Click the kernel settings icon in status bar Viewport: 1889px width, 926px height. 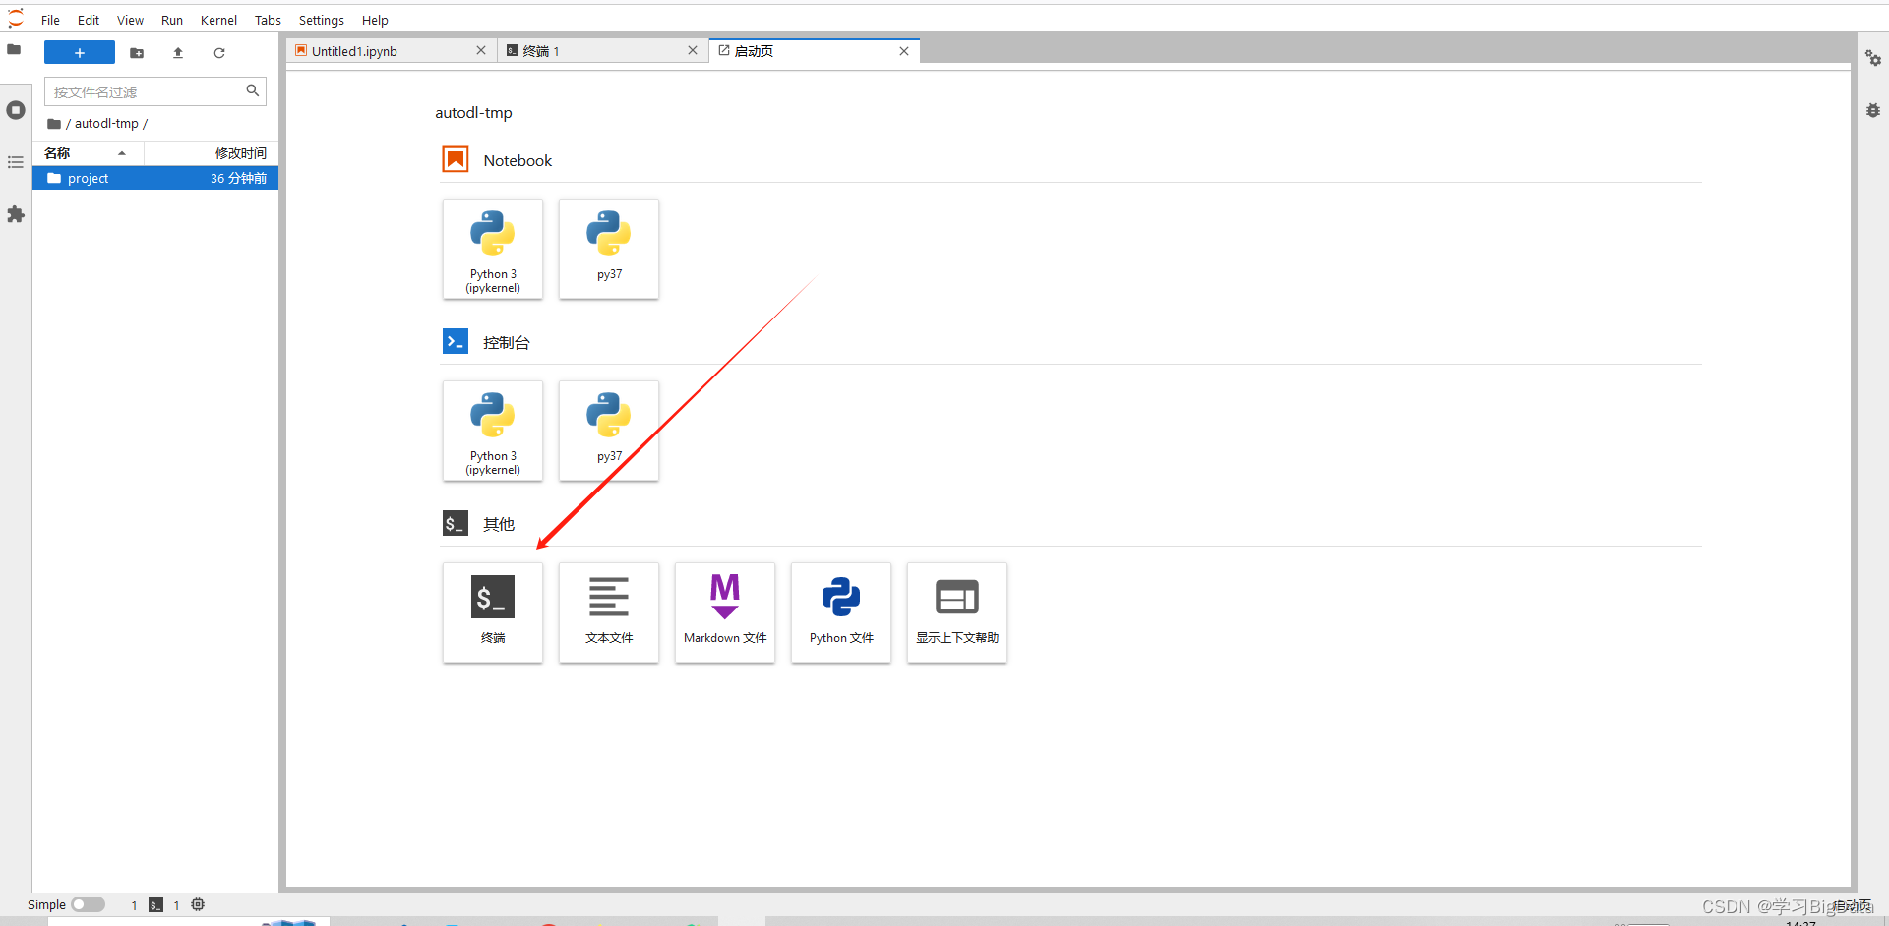198,904
